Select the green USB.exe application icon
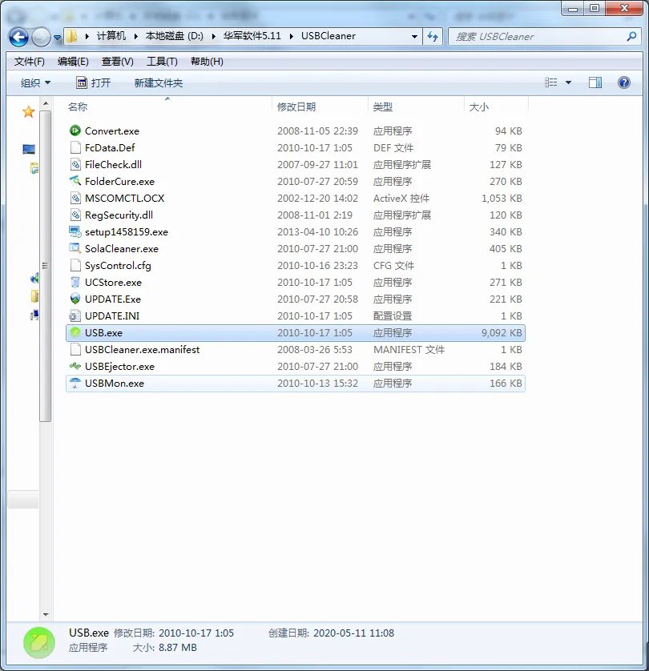 tap(76, 332)
